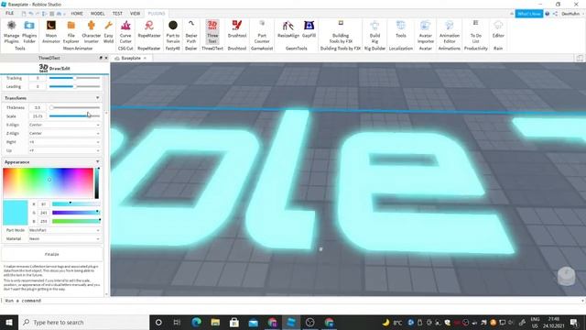Viewport: 586px width, 330px height.
Task: Activate the GapFill tool
Action: pyautogui.click(x=309, y=29)
